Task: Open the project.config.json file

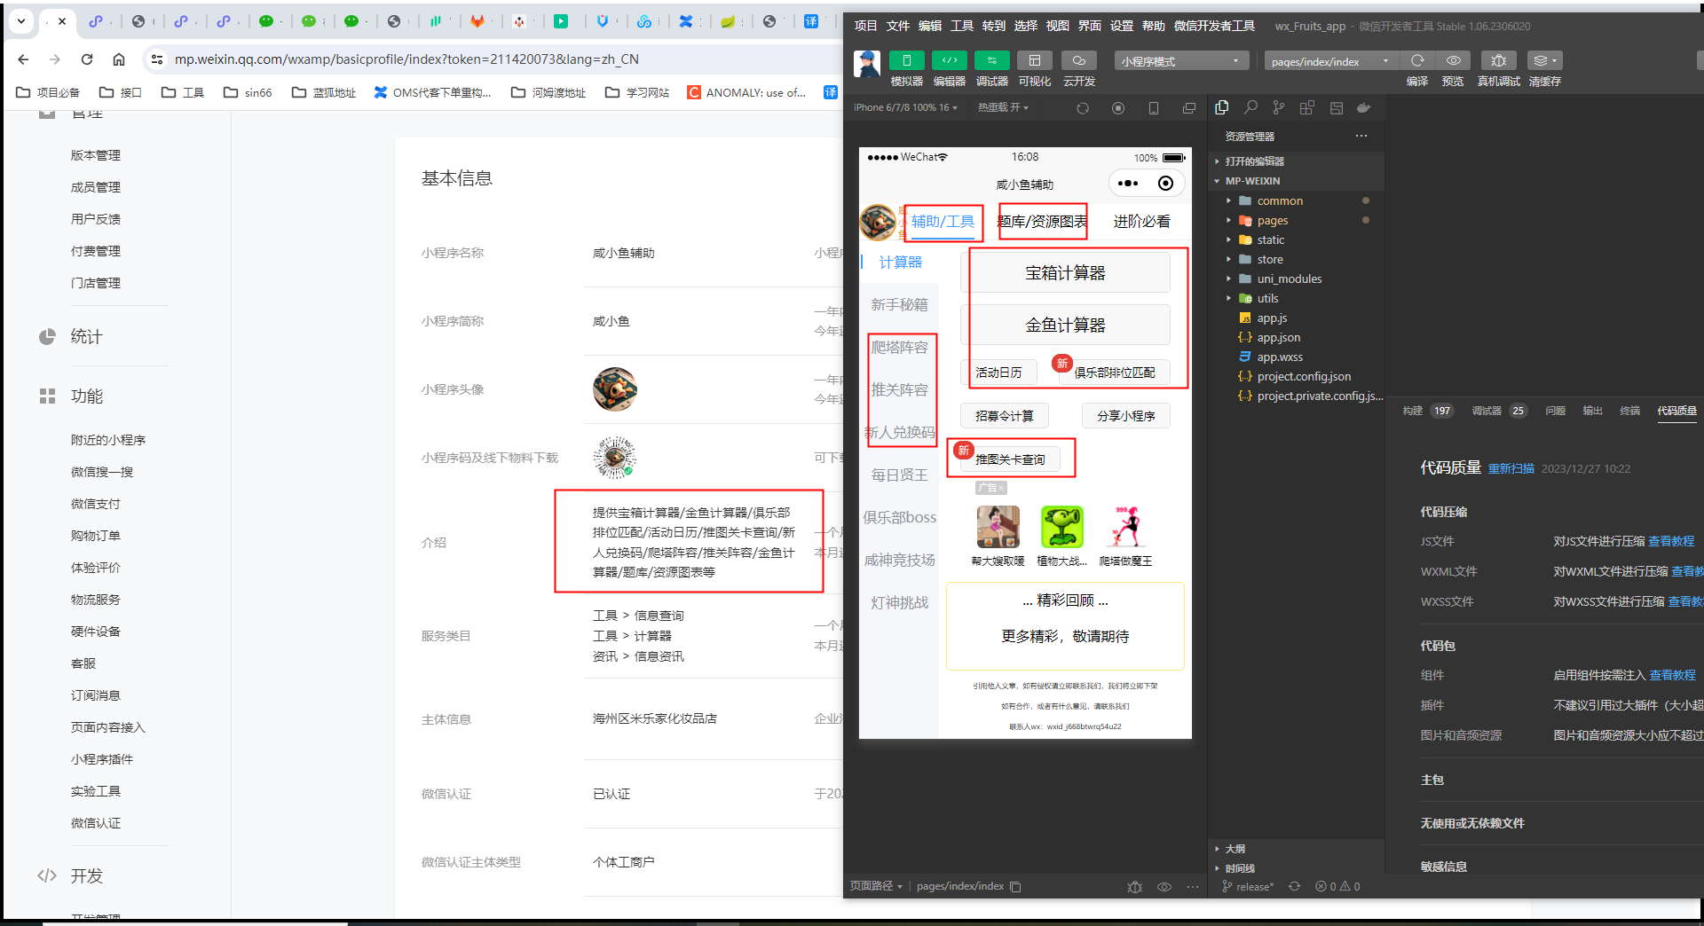Action: (x=1304, y=376)
